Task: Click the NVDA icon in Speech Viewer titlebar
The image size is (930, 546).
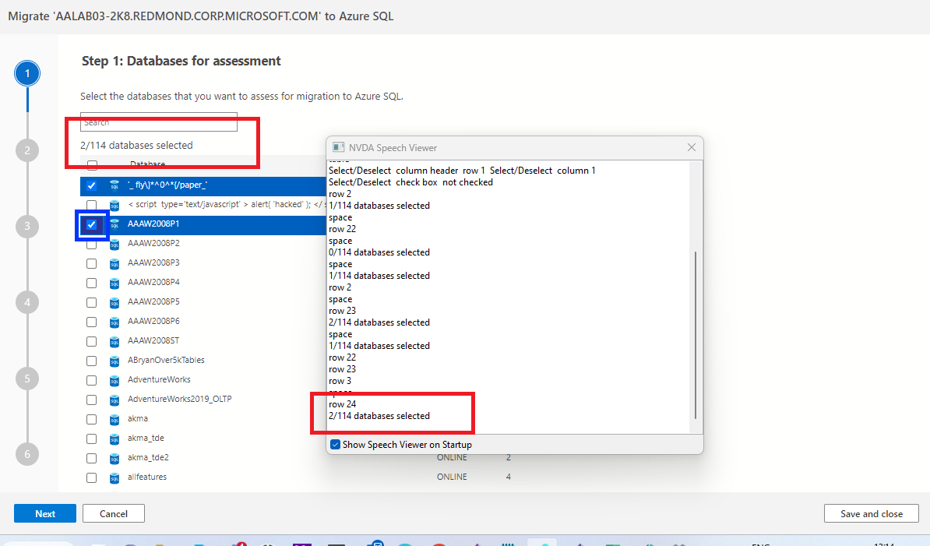Action: [x=339, y=147]
